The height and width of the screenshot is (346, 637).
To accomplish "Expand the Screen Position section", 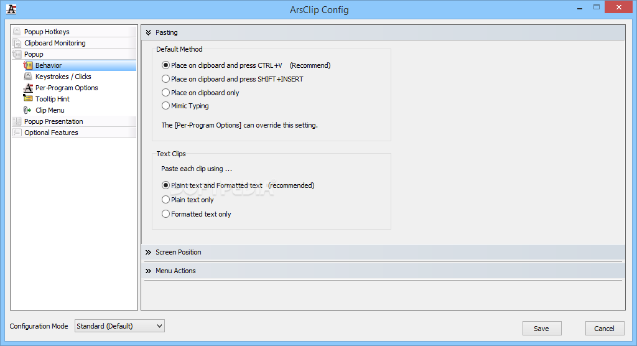I will [383, 252].
